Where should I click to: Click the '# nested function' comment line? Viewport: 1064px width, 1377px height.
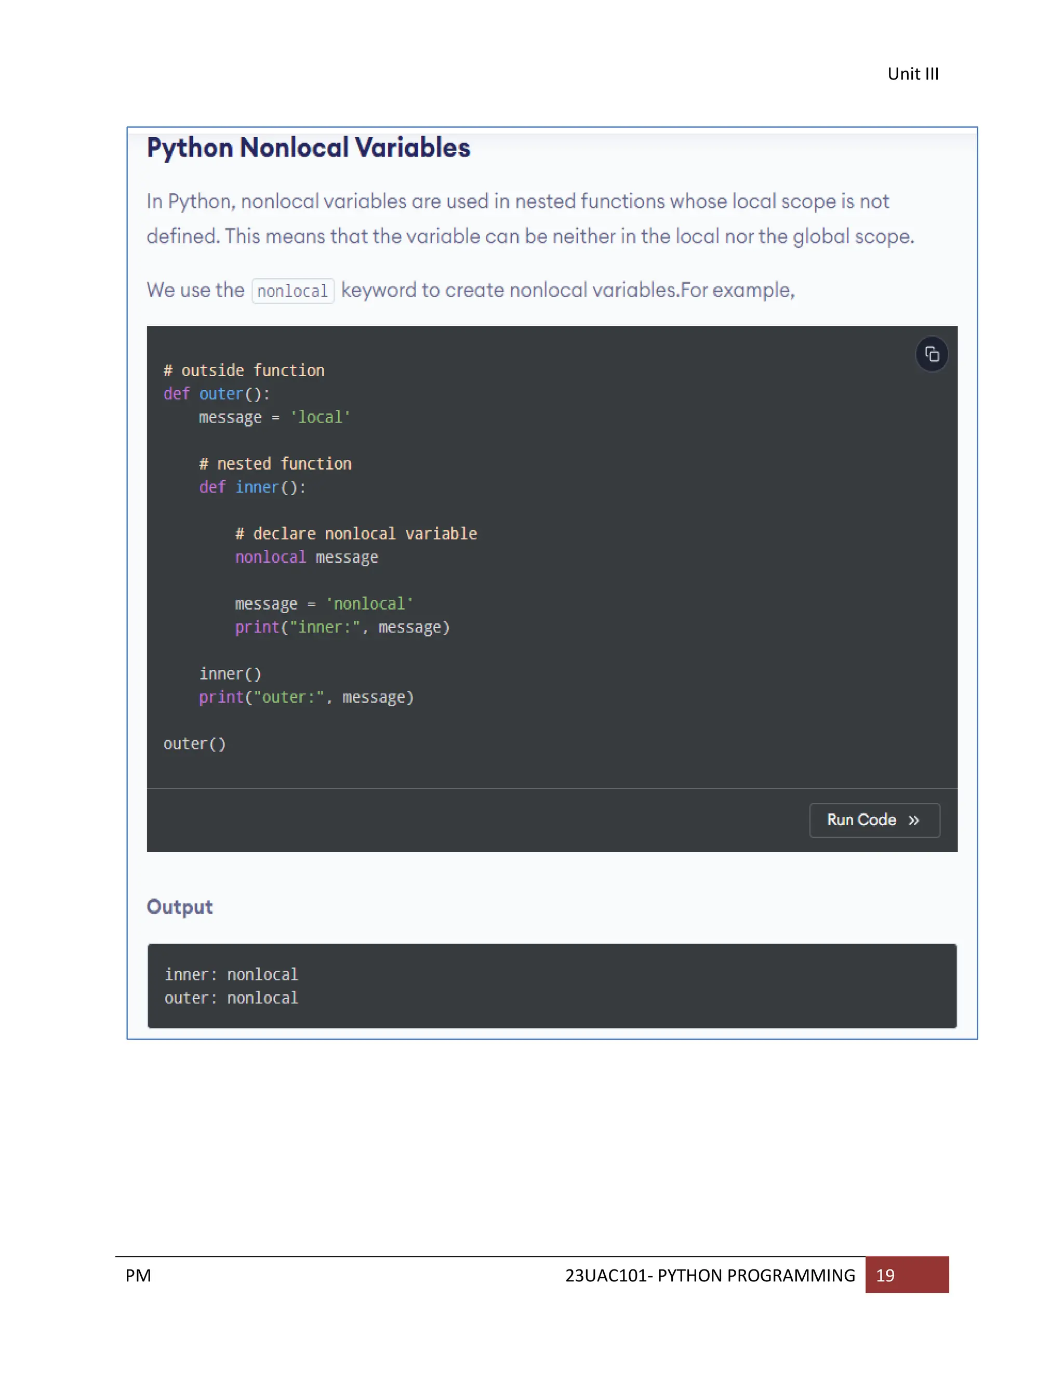[x=275, y=464]
